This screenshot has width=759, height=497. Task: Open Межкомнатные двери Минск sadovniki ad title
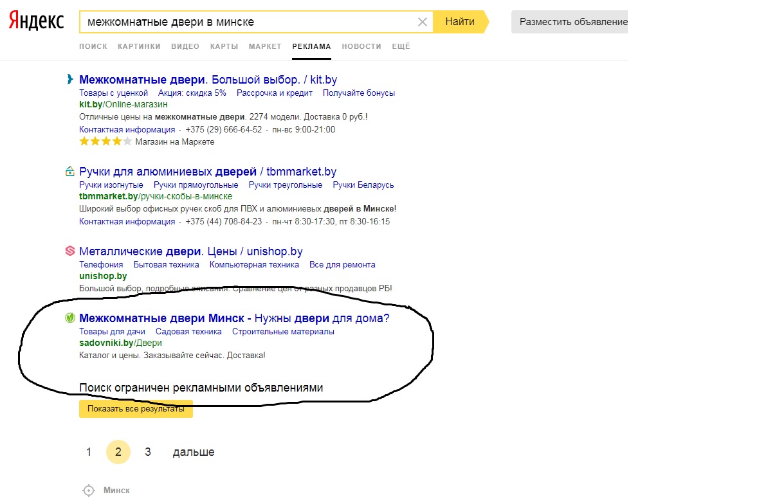(234, 318)
